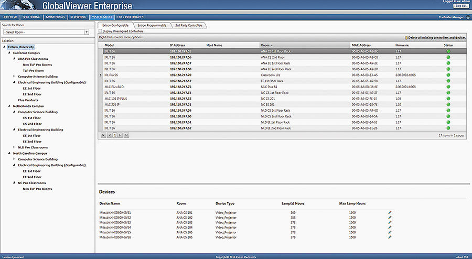Open User Preferences menu
This screenshot has width=472, height=259.
tap(131, 17)
